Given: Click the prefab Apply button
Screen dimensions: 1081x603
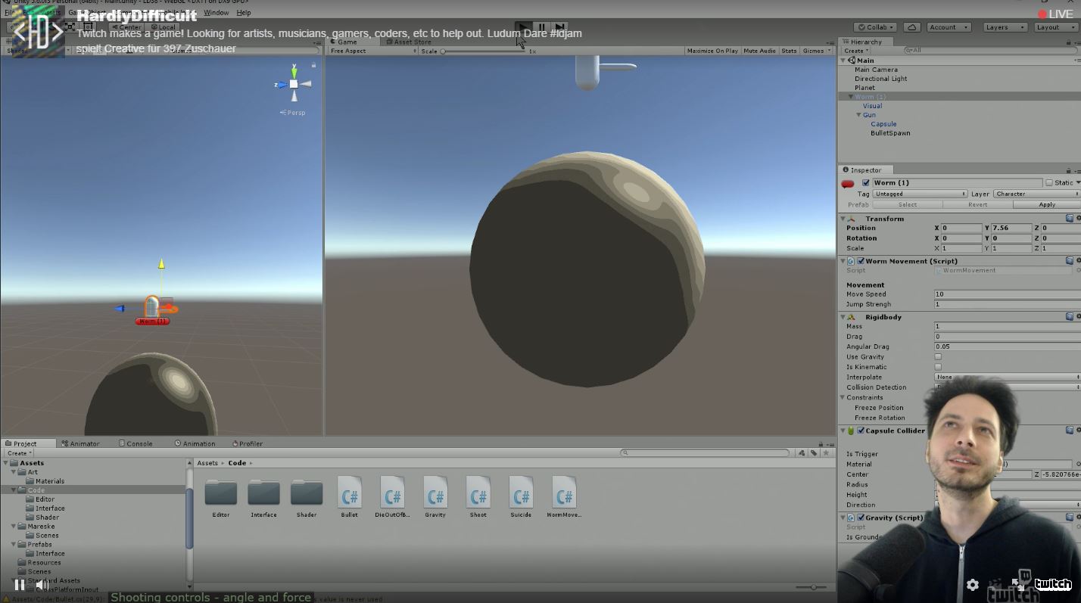Looking at the screenshot, I should [x=1047, y=204].
